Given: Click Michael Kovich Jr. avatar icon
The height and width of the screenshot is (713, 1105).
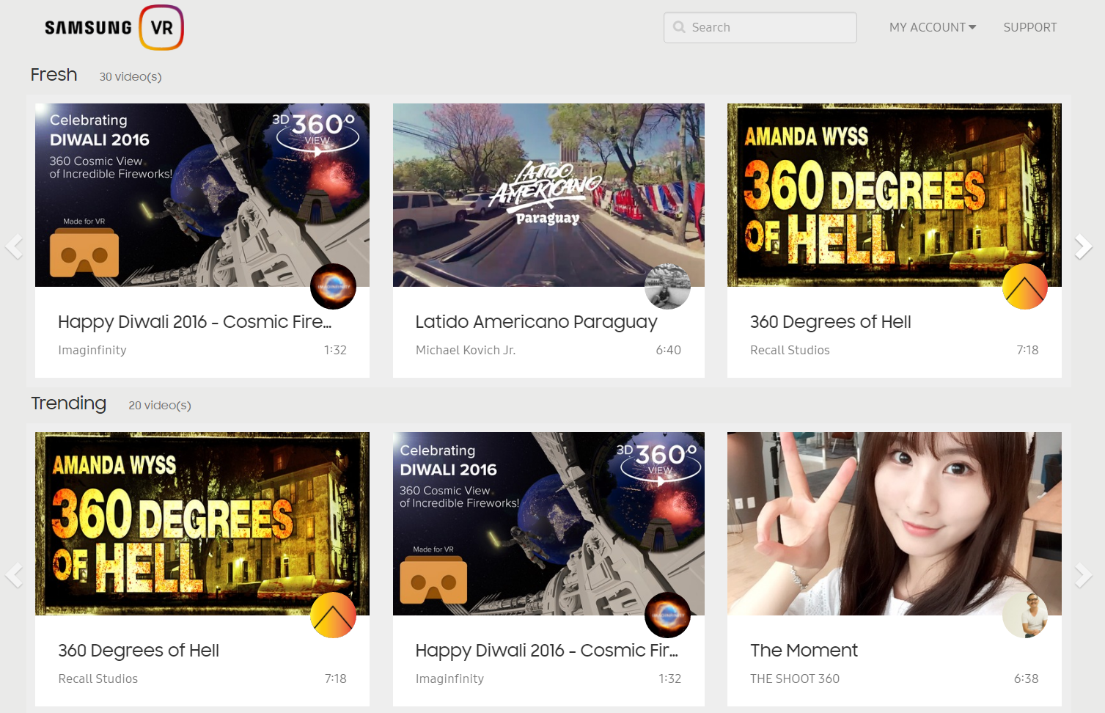Looking at the screenshot, I should click(667, 286).
